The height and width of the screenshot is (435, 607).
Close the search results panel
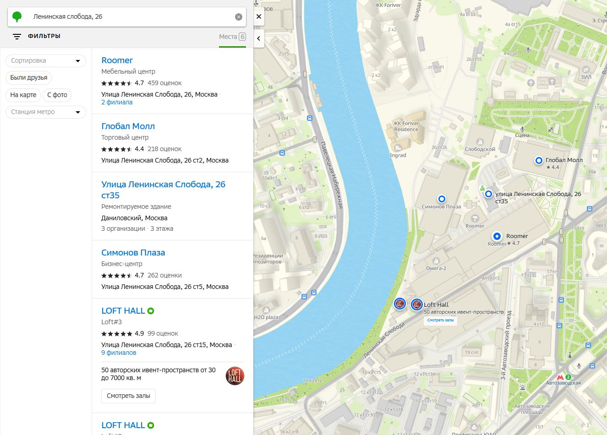click(259, 17)
